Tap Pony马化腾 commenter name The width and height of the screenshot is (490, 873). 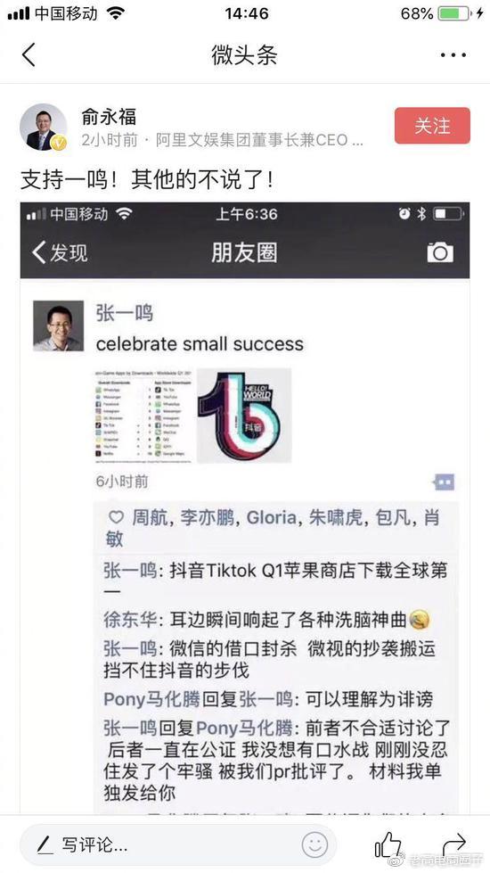coord(151,699)
